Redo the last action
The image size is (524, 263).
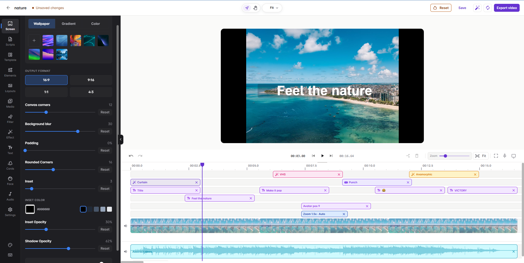coord(140,156)
